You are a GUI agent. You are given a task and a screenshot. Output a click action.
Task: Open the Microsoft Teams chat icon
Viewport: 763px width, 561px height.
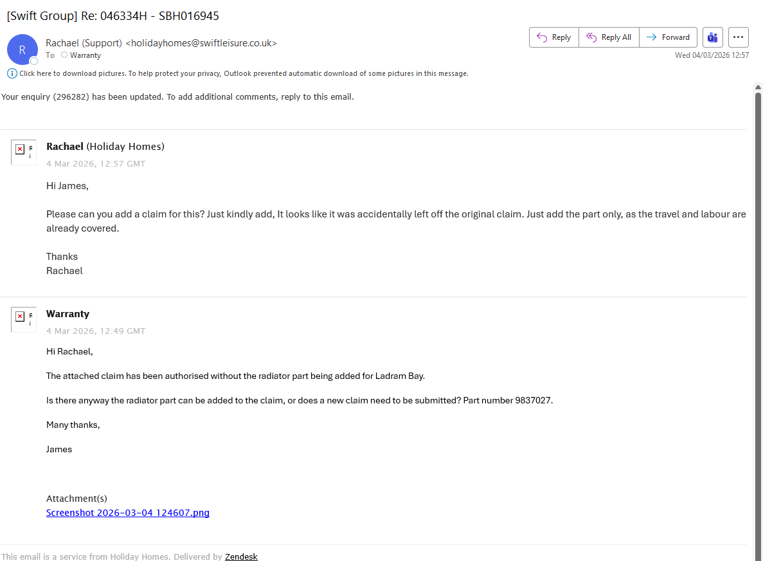click(712, 37)
